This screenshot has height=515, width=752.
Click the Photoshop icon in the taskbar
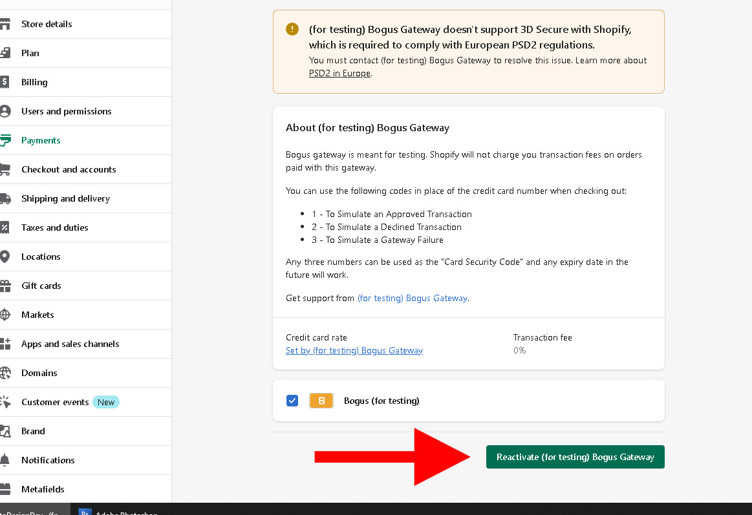tap(85, 512)
